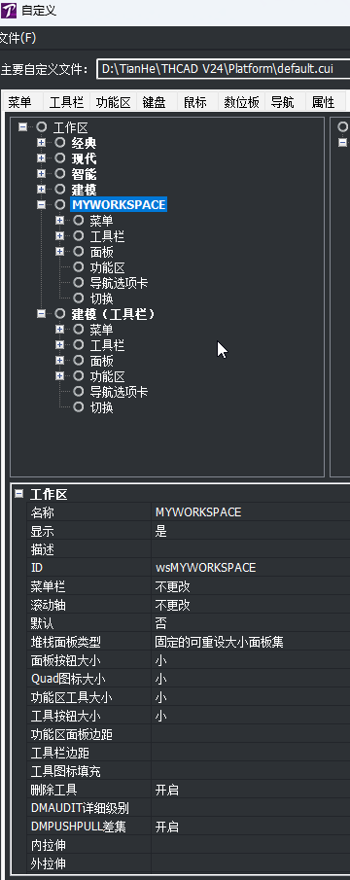This screenshot has width=350, height=880.
Task: Click the 自定义 window app icon
Action: pyautogui.click(x=8, y=10)
